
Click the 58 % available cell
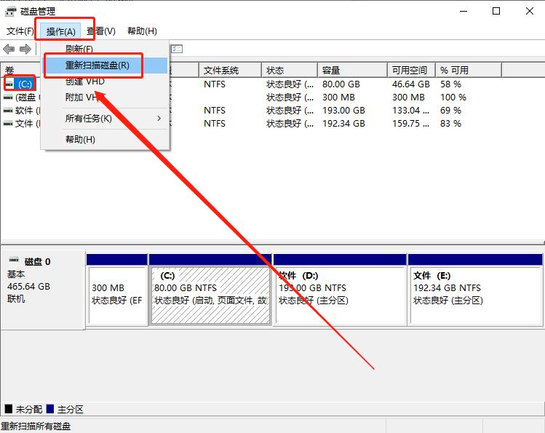pos(450,84)
